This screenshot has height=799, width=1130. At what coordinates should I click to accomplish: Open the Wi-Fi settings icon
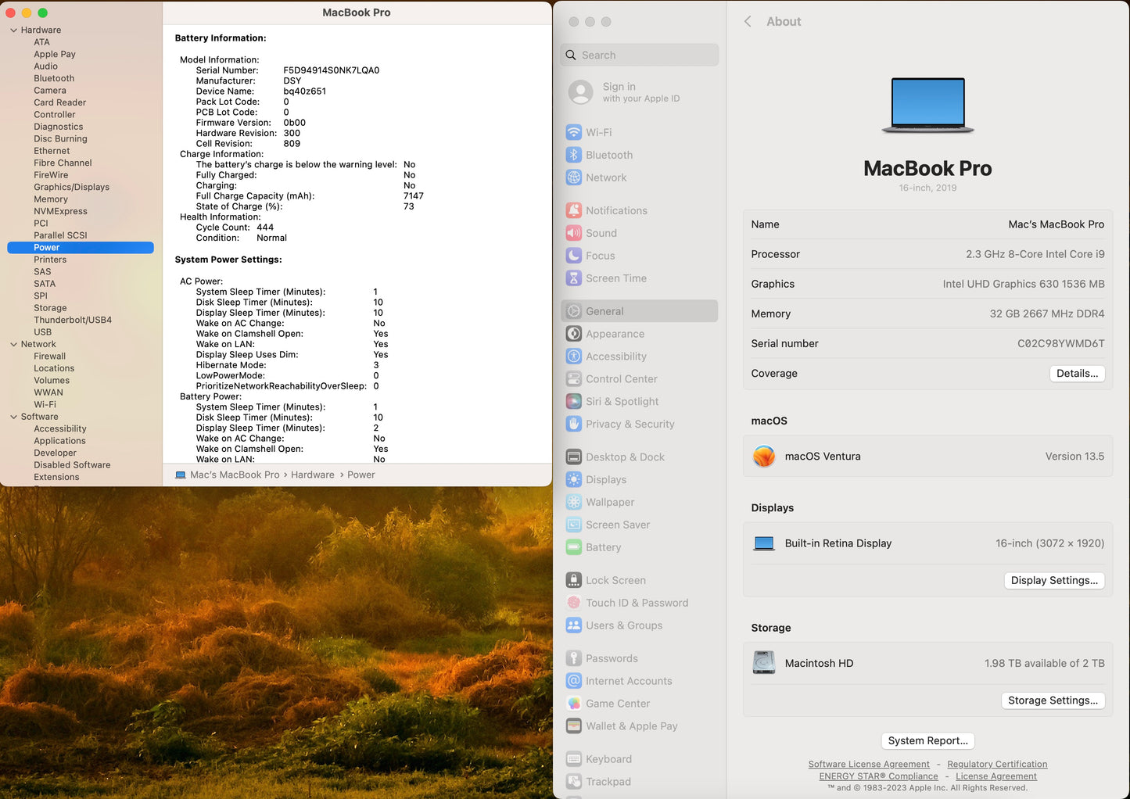pyautogui.click(x=573, y=132)
